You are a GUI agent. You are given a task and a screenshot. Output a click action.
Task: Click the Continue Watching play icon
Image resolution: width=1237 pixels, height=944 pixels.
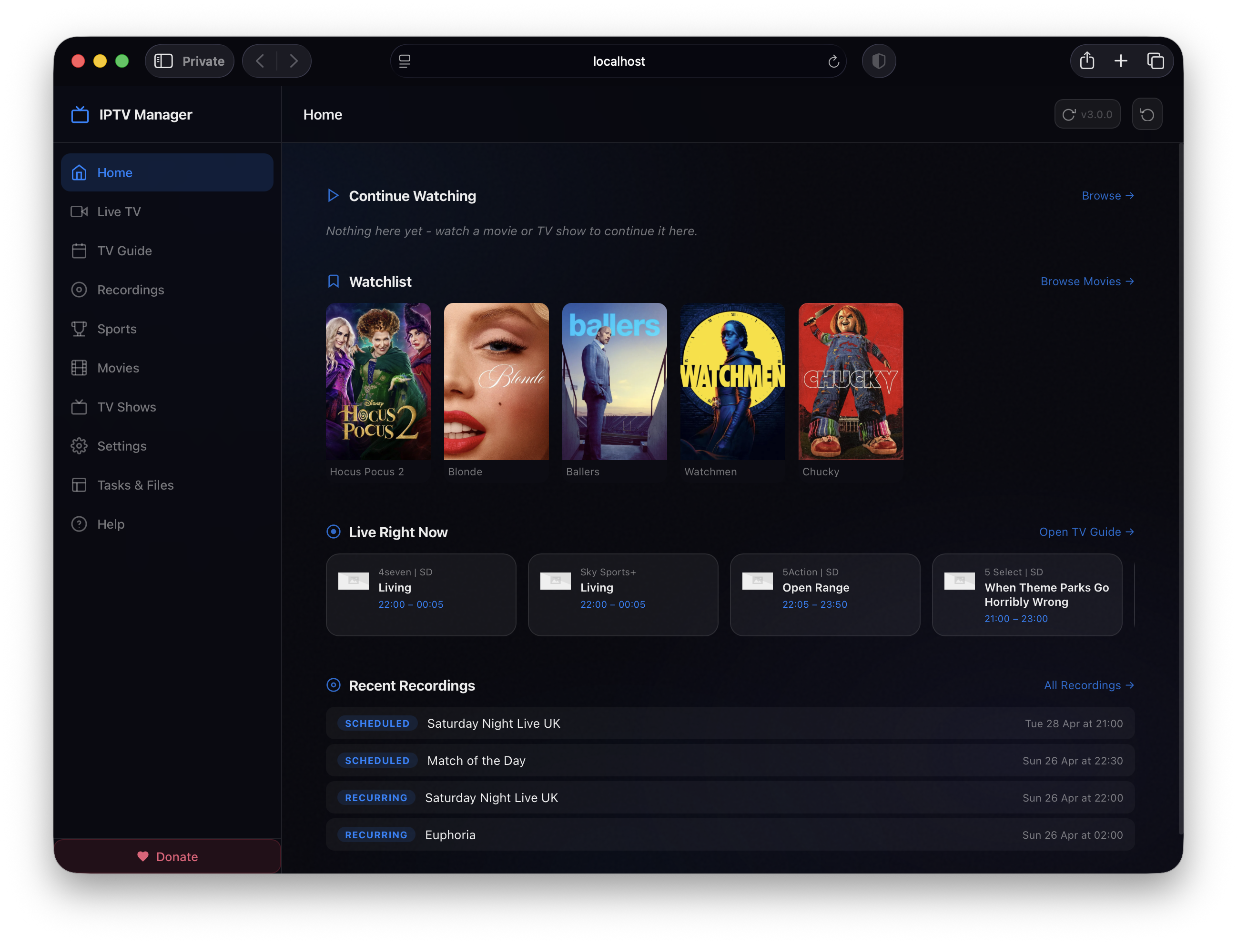(x=333, y=196)
